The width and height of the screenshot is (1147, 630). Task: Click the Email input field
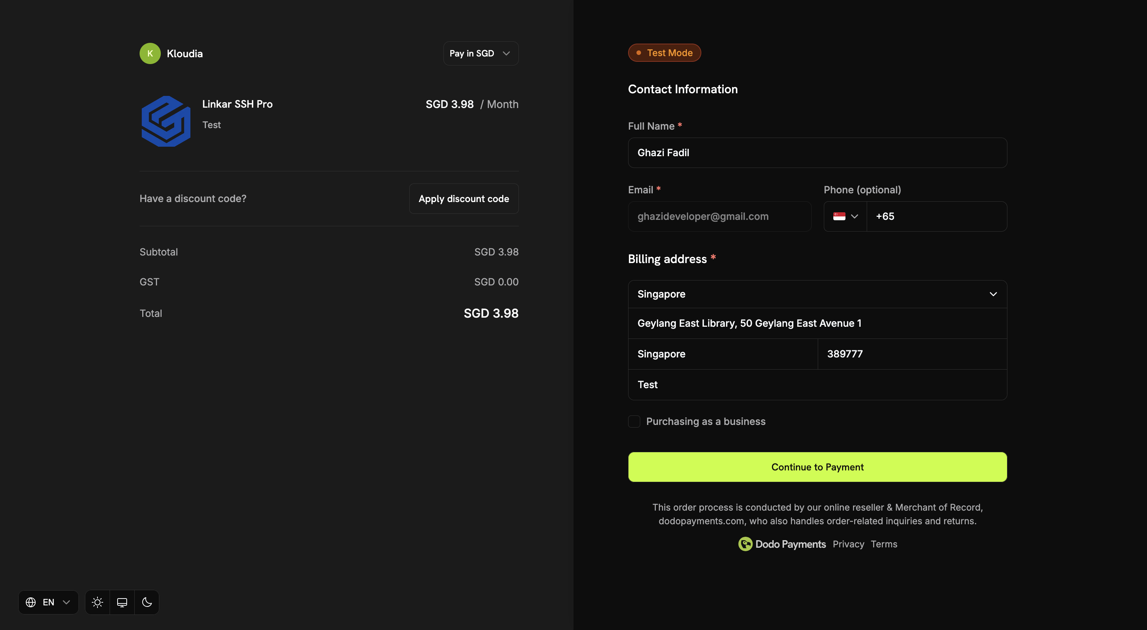tap(720, 216)
